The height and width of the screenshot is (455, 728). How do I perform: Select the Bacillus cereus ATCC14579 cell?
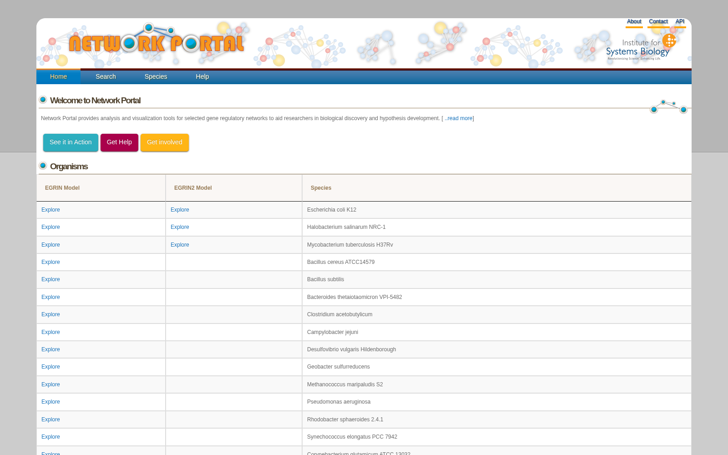pos(497,262)
